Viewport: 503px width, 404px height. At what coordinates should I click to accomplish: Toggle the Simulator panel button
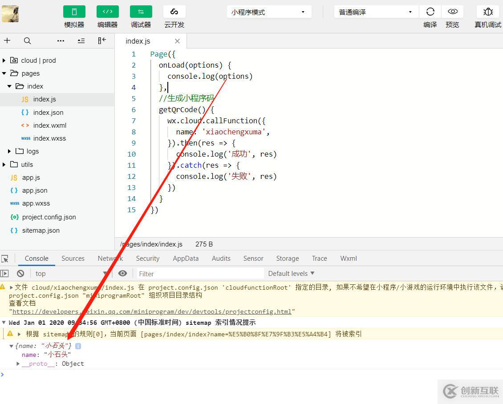point(74,12)
